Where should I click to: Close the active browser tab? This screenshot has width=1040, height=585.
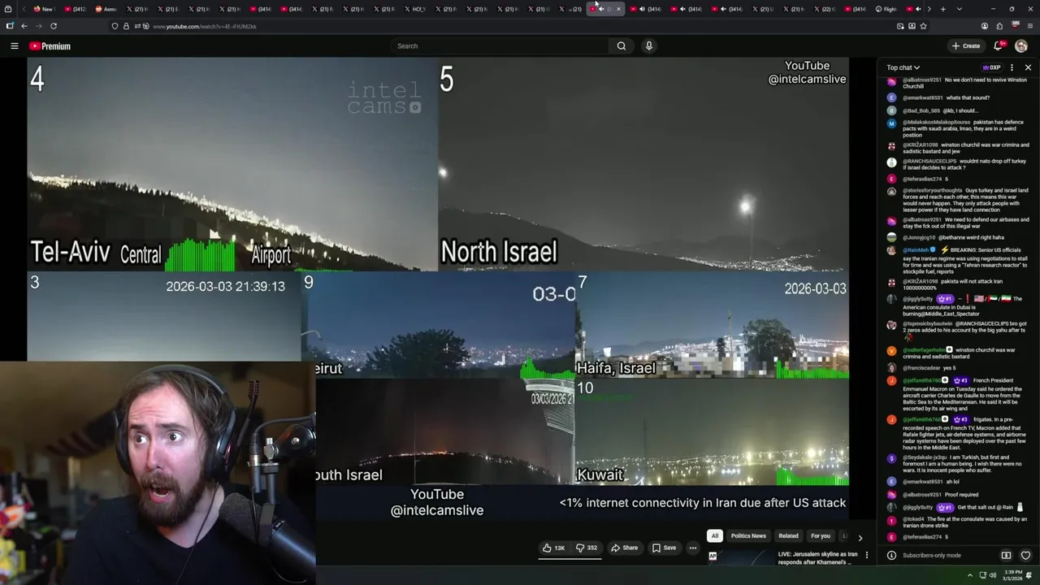[x=618, y=9]
